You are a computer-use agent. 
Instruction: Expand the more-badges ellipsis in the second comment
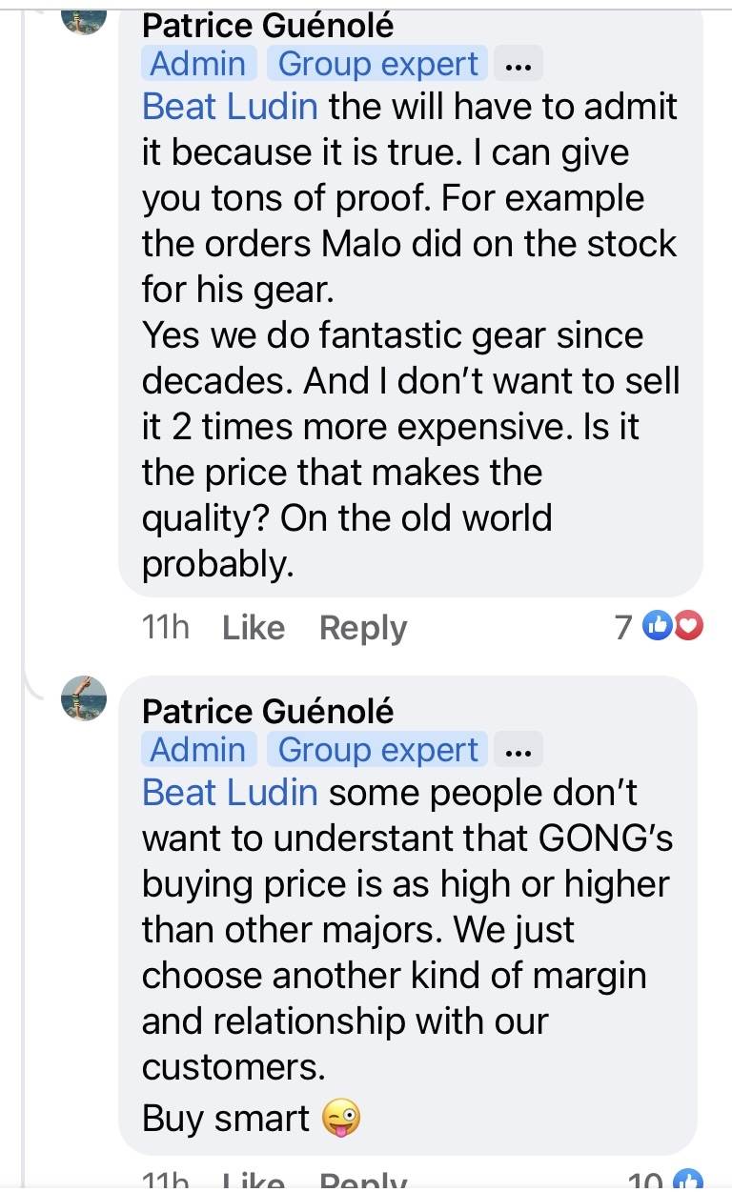click(x=518, y=751)
